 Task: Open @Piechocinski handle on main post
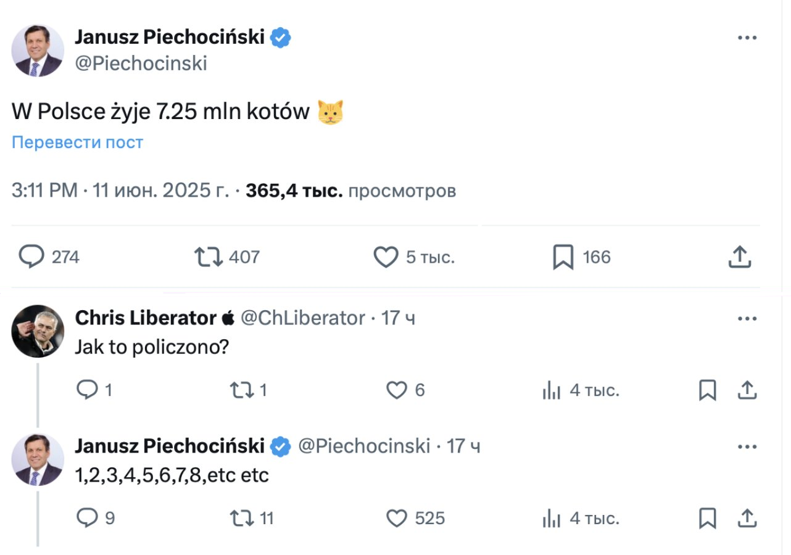click(x=141, y=64)
